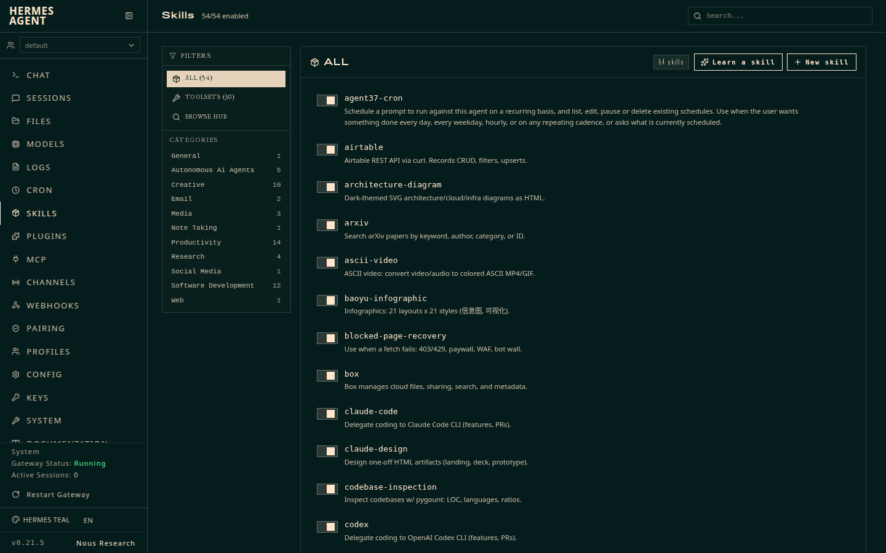Filter by Creative category

[x=226, y=185]
